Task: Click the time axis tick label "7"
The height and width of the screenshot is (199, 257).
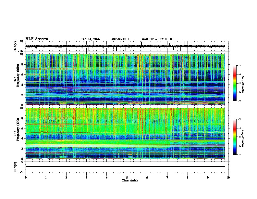Action: click(167, 178)
